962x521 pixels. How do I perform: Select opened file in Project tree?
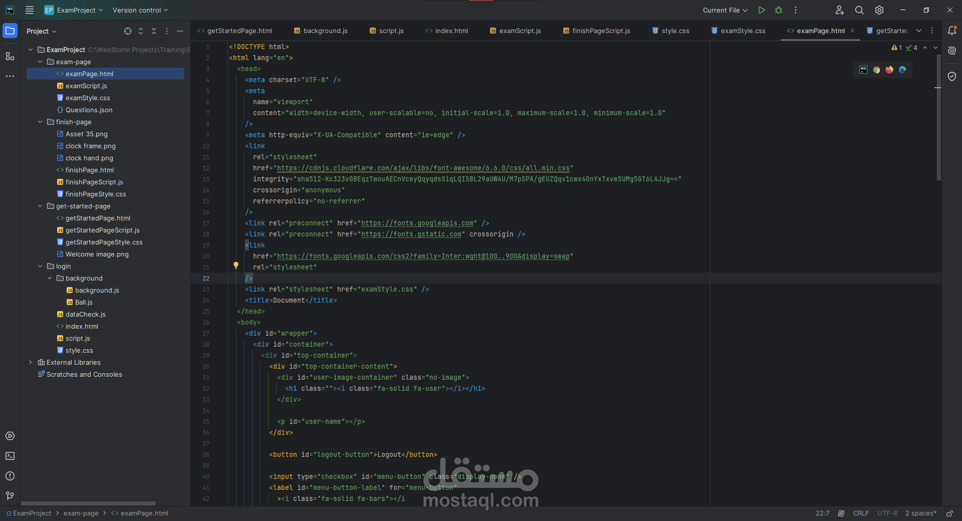tap(128, 31)
